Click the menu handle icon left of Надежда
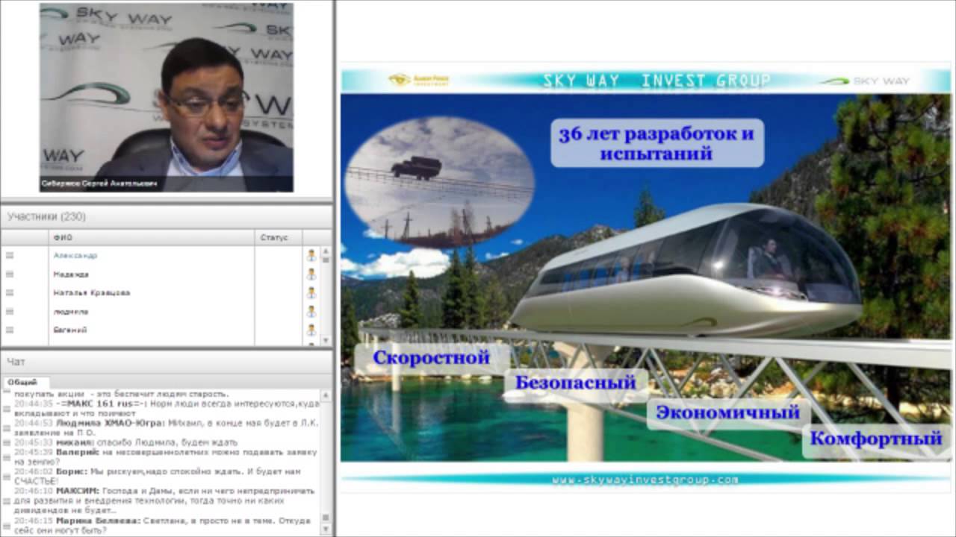 pos(10,274)
